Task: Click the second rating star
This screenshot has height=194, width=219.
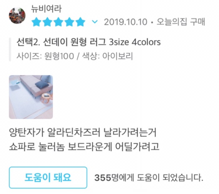Action: click(x=47, y=22)
